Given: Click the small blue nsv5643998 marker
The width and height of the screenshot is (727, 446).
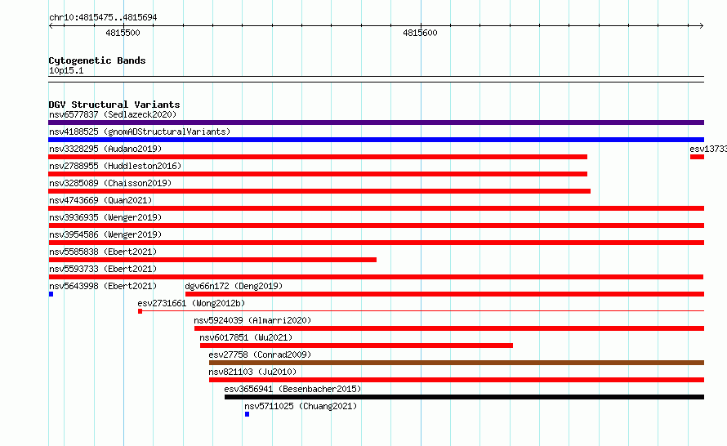Looking at the screenshot, I should (x=51, y=294).
